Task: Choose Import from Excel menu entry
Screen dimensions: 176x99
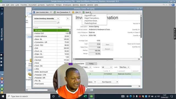Action: coord(91,21)
